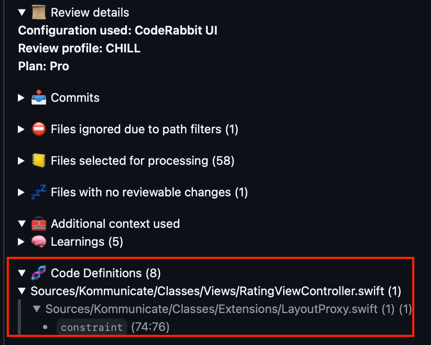Viewport: 431px width, 345px height.
Task: Expand Files with no reviewable changes
Action: click(x=21, y=192)
